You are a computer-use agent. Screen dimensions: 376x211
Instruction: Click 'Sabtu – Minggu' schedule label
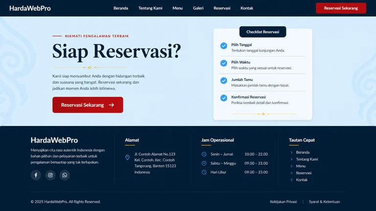point(223,163)
